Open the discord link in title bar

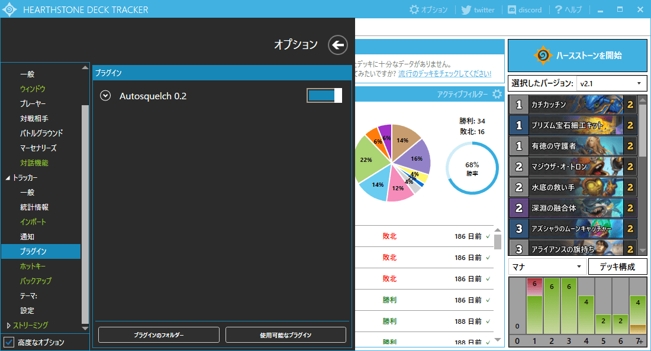tap(525, 9)
